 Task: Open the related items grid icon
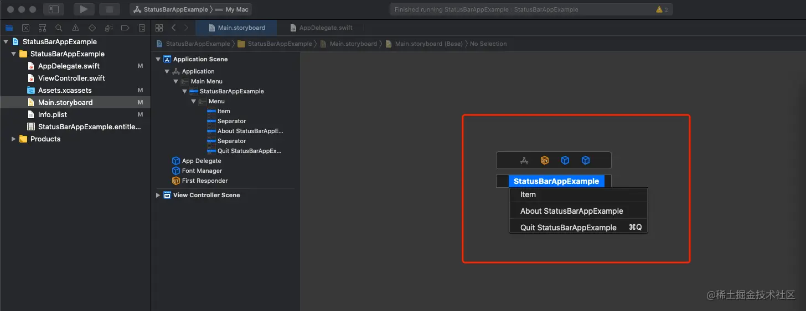pyautogui.click(x=159, y=28)
